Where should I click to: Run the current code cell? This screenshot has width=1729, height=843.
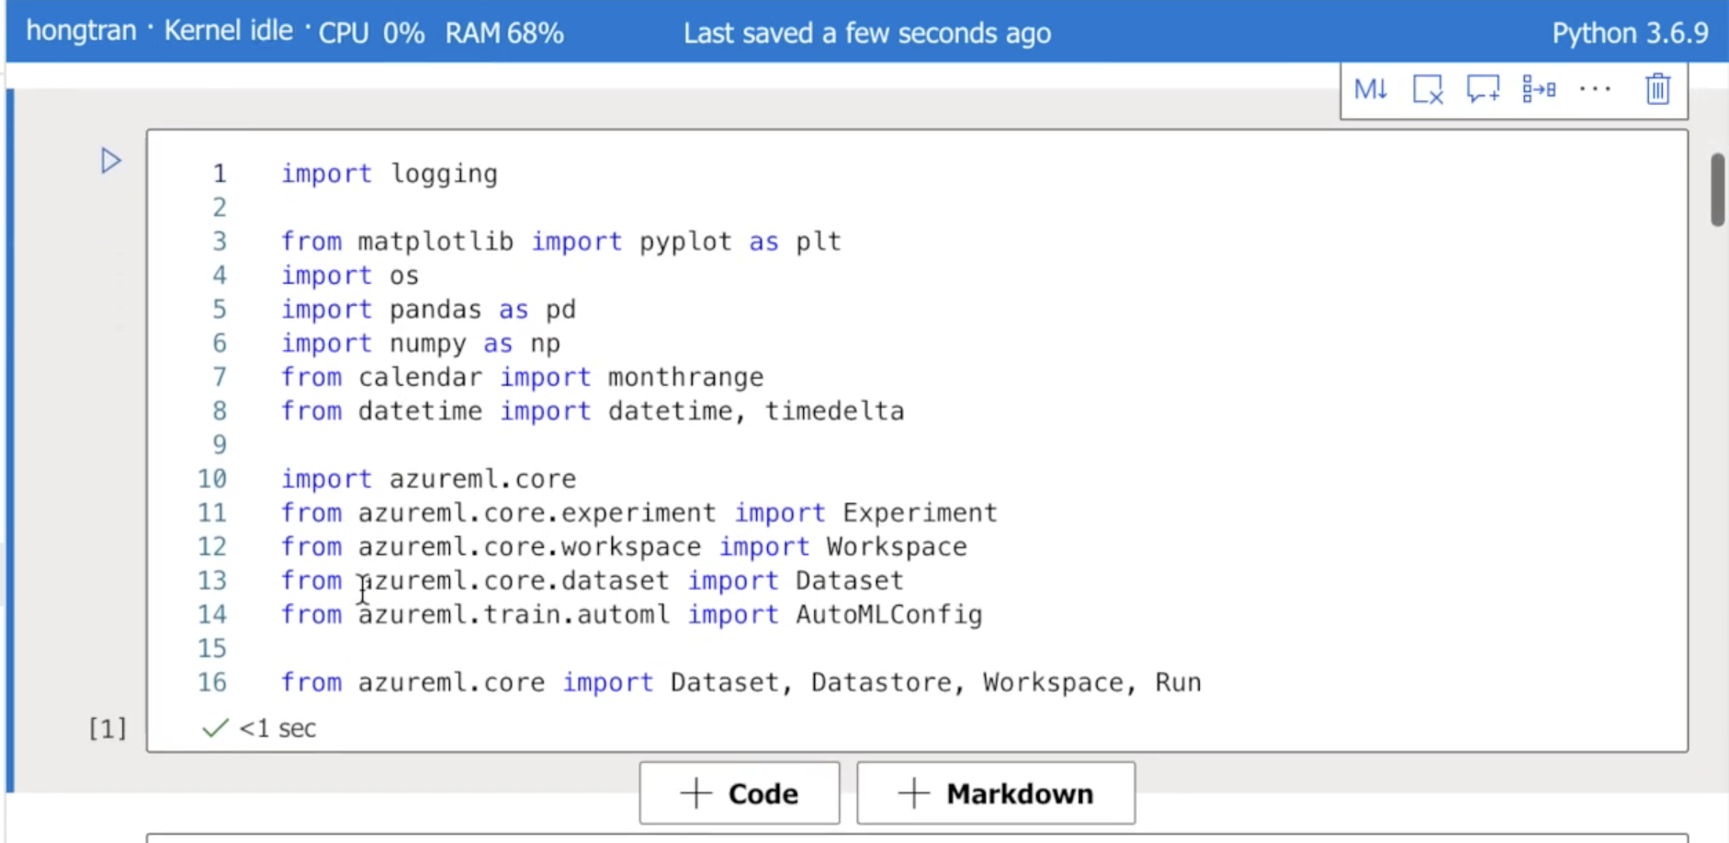(x=110, y=160)
